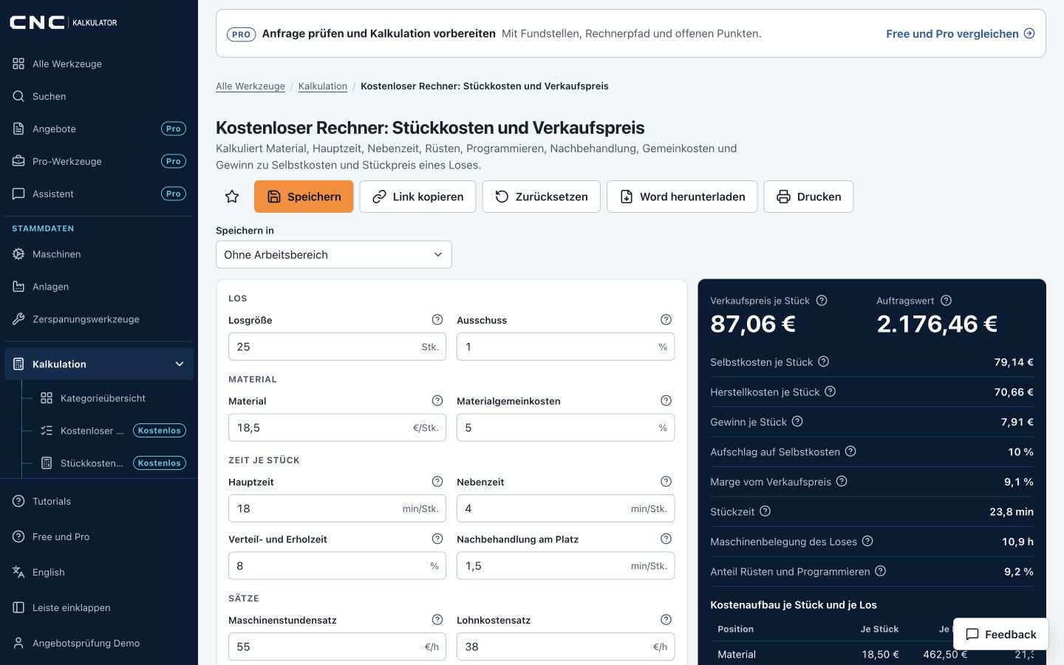Open Tutorials in the sidebar
Image resolution: width=1064 pixels, height=665 pixels.
click(x=99, y=501)
